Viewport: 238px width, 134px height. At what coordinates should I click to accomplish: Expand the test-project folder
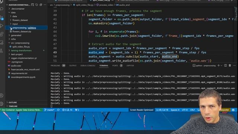click(17, 54)
